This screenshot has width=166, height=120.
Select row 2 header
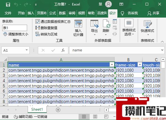tap(4, 70)
